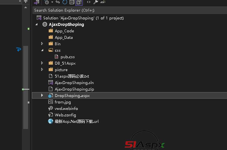
Task: Open View Code for selected item
Action: tap(89, 2)
